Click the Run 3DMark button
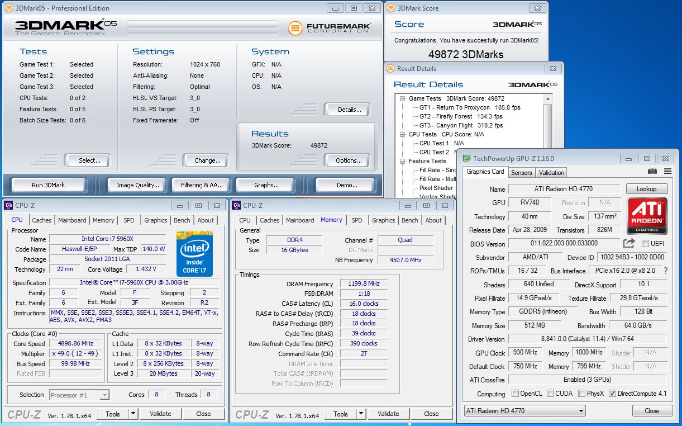The width and height of the screenshot is (682, 426). point(49,185)
